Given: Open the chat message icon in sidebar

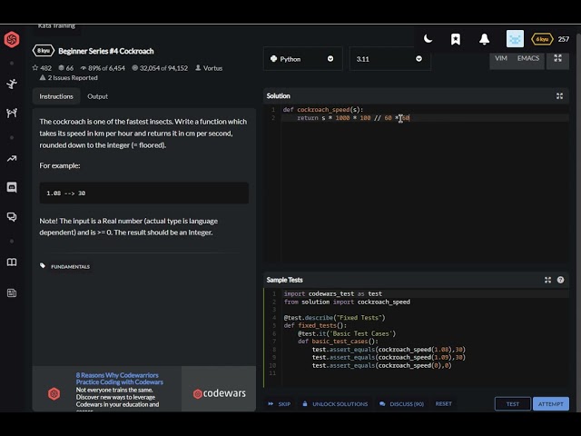Looking at the screenshot, I should point(12,187).
